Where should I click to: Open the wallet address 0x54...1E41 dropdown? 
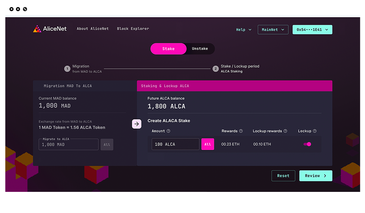point(312,30)
